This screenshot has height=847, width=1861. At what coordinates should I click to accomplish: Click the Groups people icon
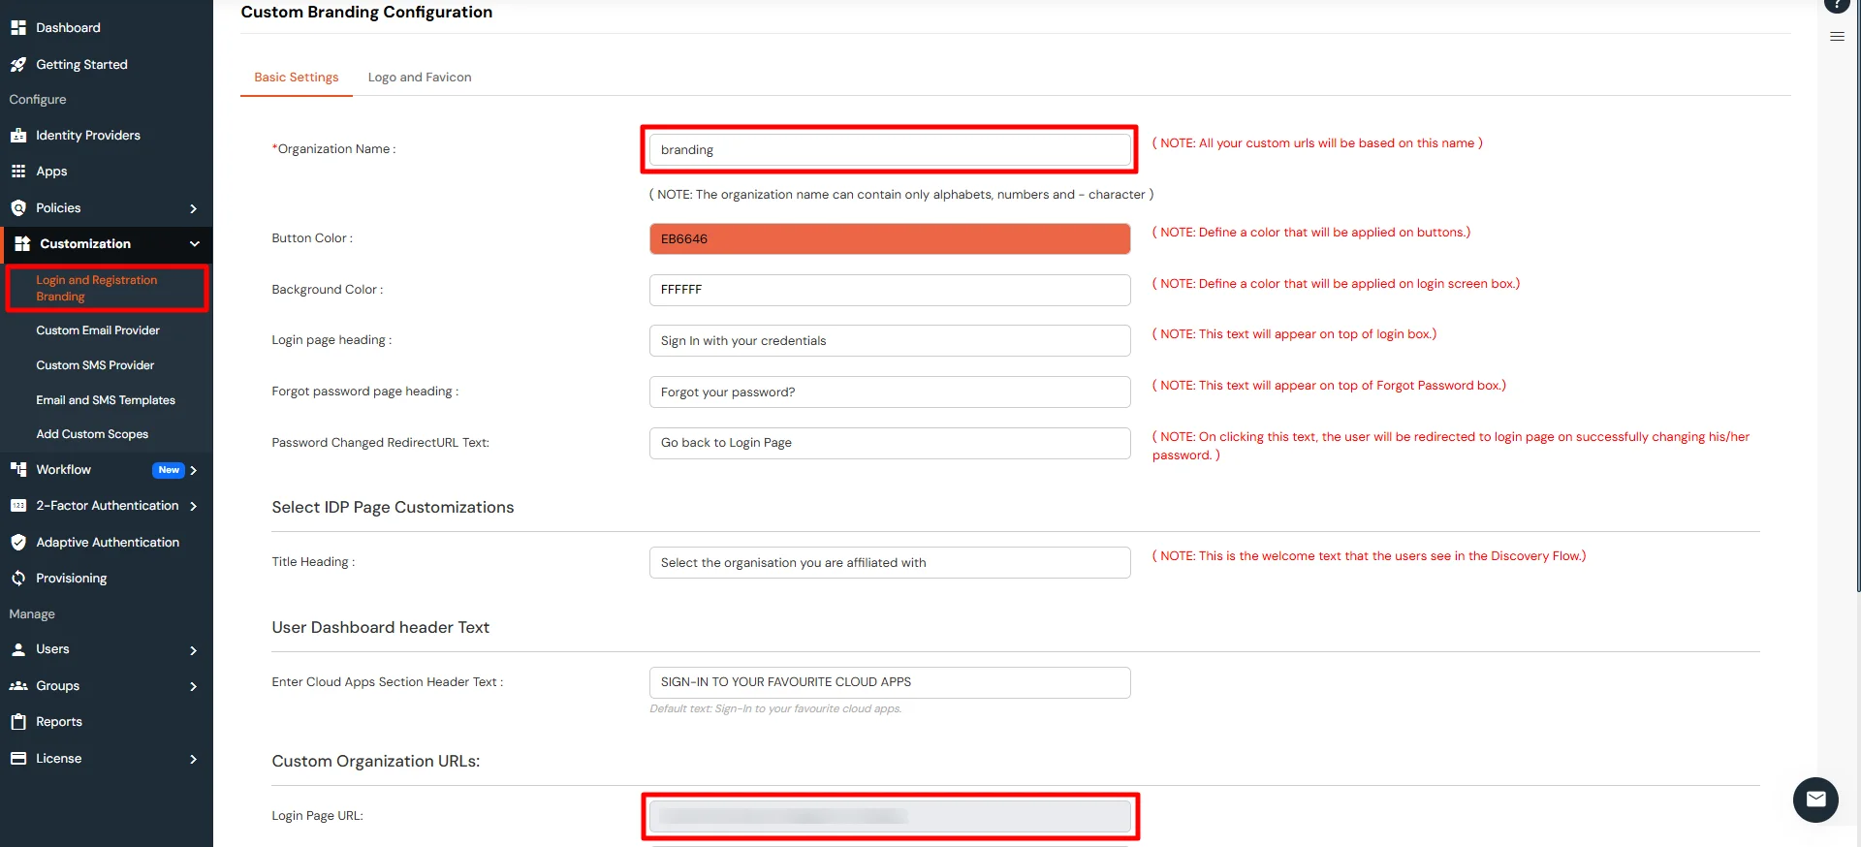(18, 686)
